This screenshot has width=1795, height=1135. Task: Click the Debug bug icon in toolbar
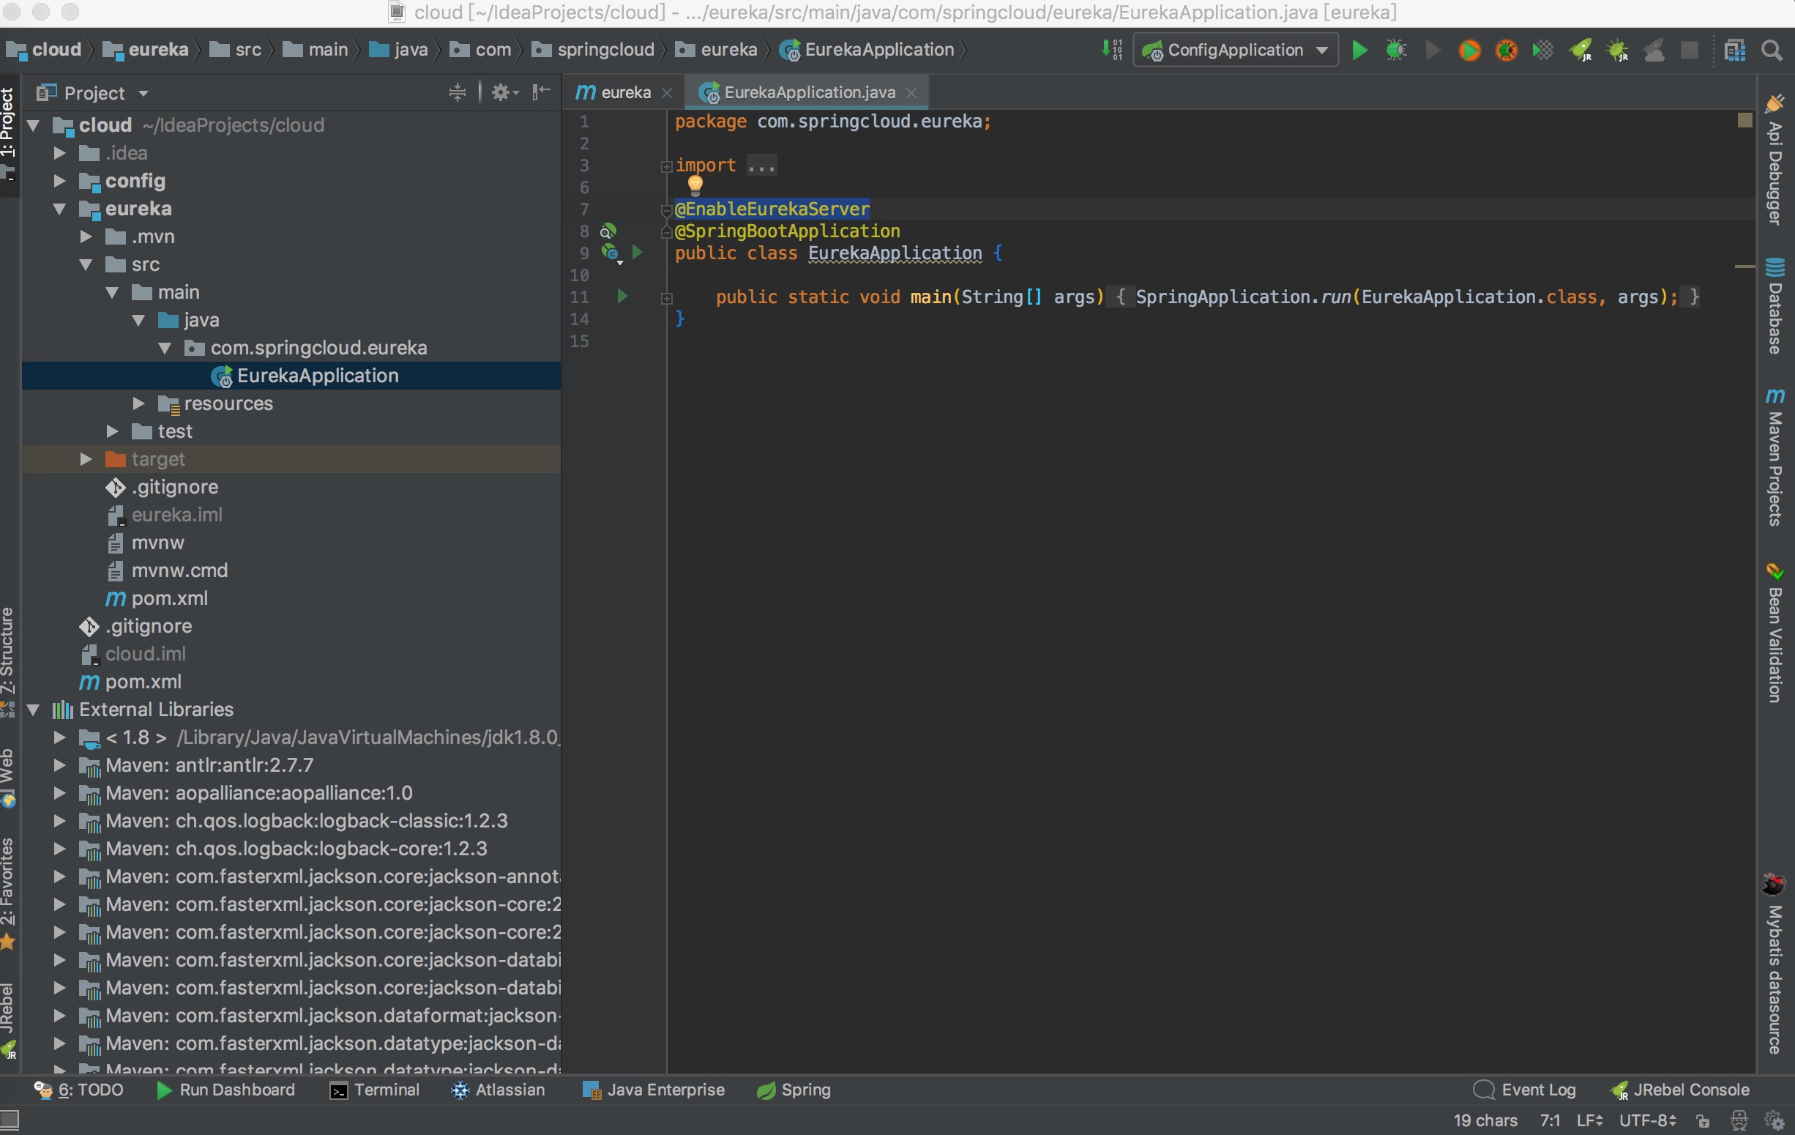1395,50
